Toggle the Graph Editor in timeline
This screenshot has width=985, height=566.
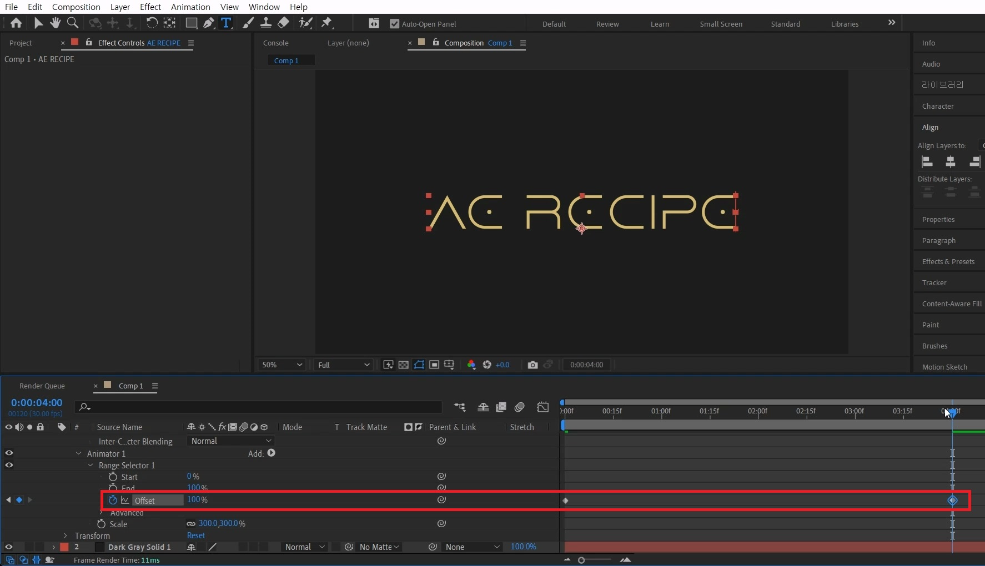[x=543, y=407]
